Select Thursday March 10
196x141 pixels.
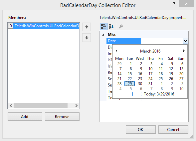[x=150, y=69]
